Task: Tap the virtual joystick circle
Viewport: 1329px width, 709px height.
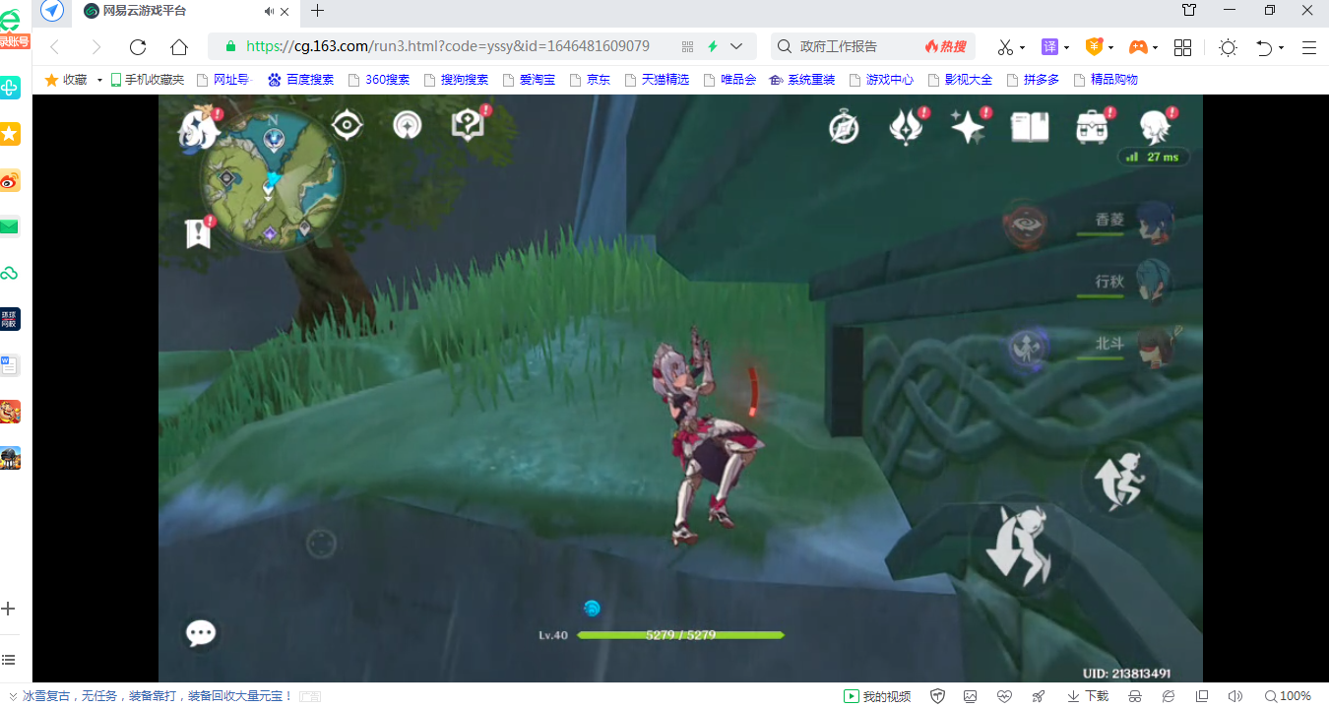Action: (321, 544)
